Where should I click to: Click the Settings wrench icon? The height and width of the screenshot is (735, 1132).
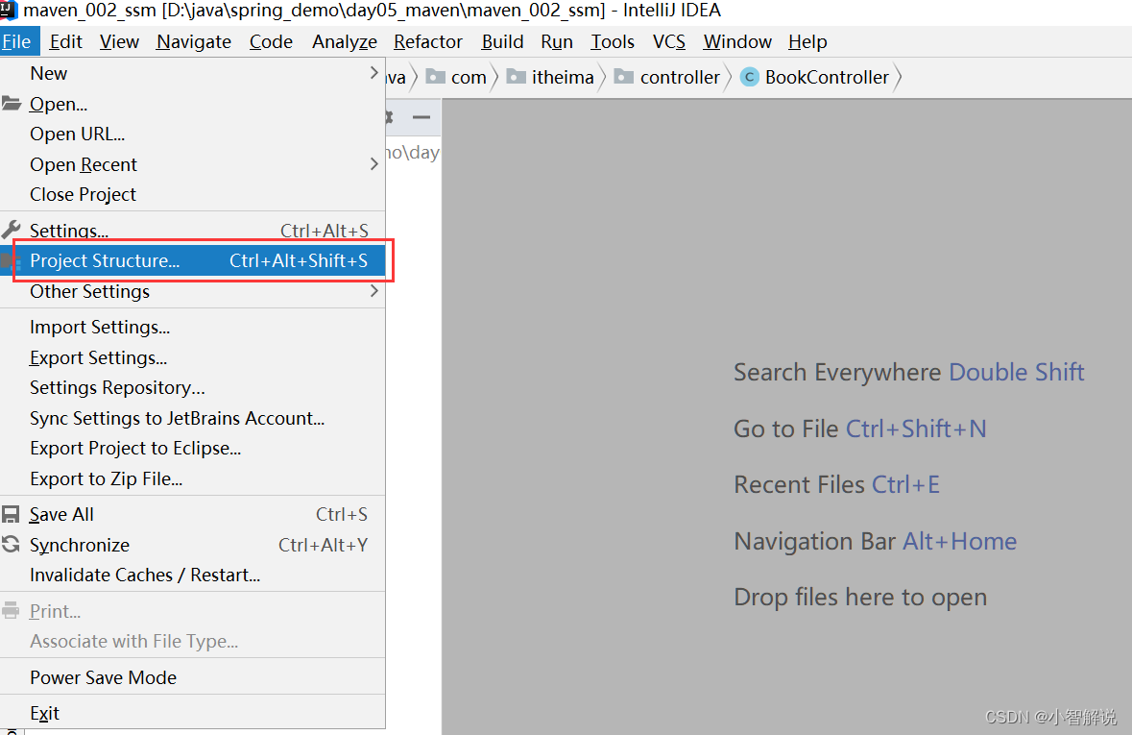tap(11, 230)
